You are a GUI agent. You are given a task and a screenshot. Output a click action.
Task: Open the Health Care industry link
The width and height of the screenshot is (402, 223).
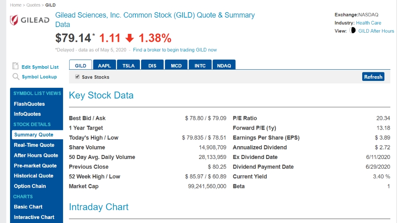368,23
